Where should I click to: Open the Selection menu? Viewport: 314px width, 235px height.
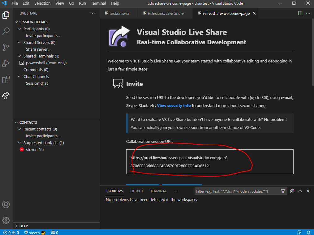pyautogui.click(x=42, y=3)
